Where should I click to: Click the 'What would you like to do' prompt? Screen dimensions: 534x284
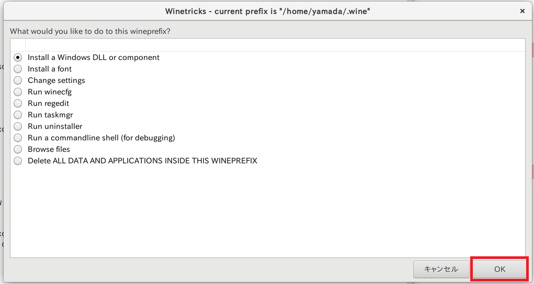(x=90, y=31)
